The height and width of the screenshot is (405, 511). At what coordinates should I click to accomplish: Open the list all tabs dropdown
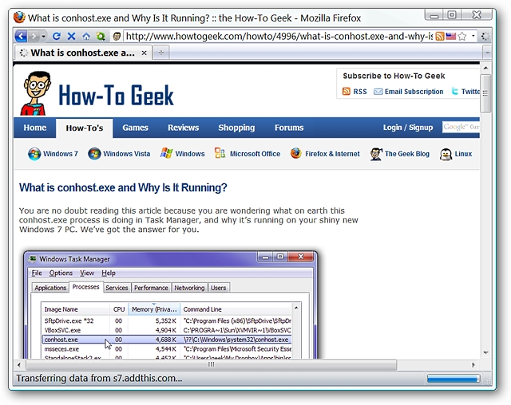click(487, 53)
